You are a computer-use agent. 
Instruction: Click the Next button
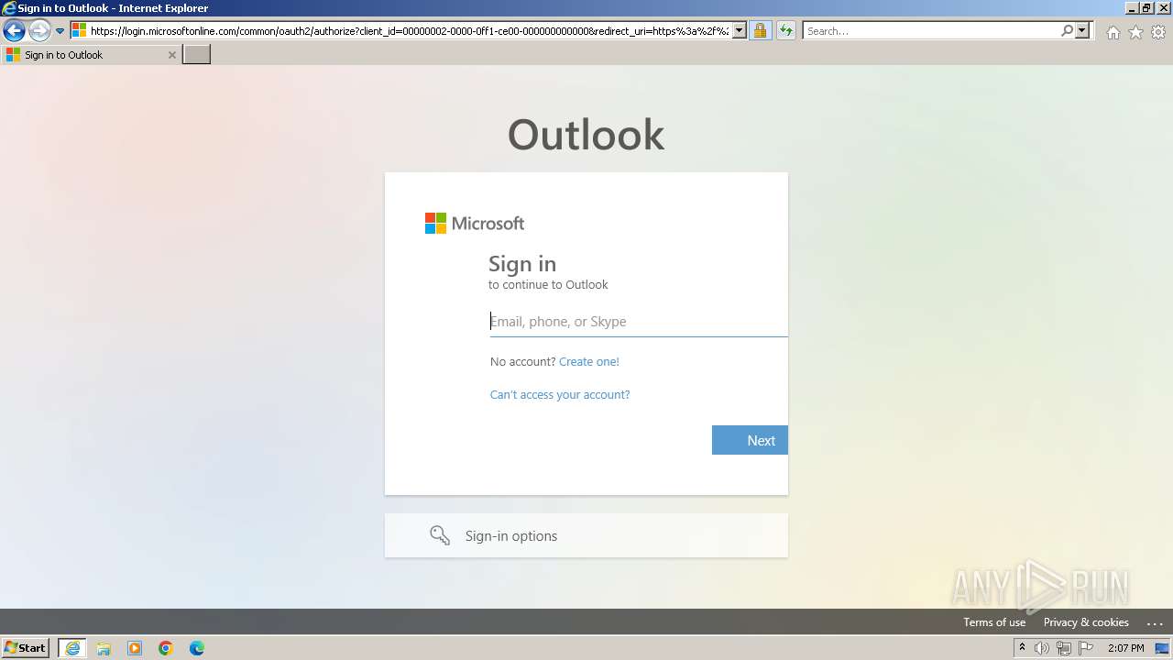[x=750, y=440]
